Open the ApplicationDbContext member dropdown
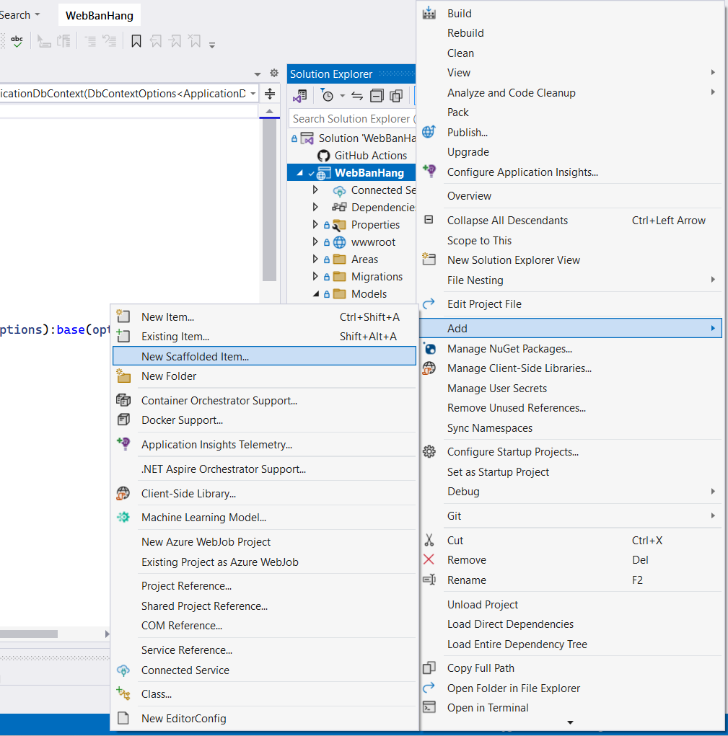This screenshot has height=736, width=728. (x=253, y=94)
